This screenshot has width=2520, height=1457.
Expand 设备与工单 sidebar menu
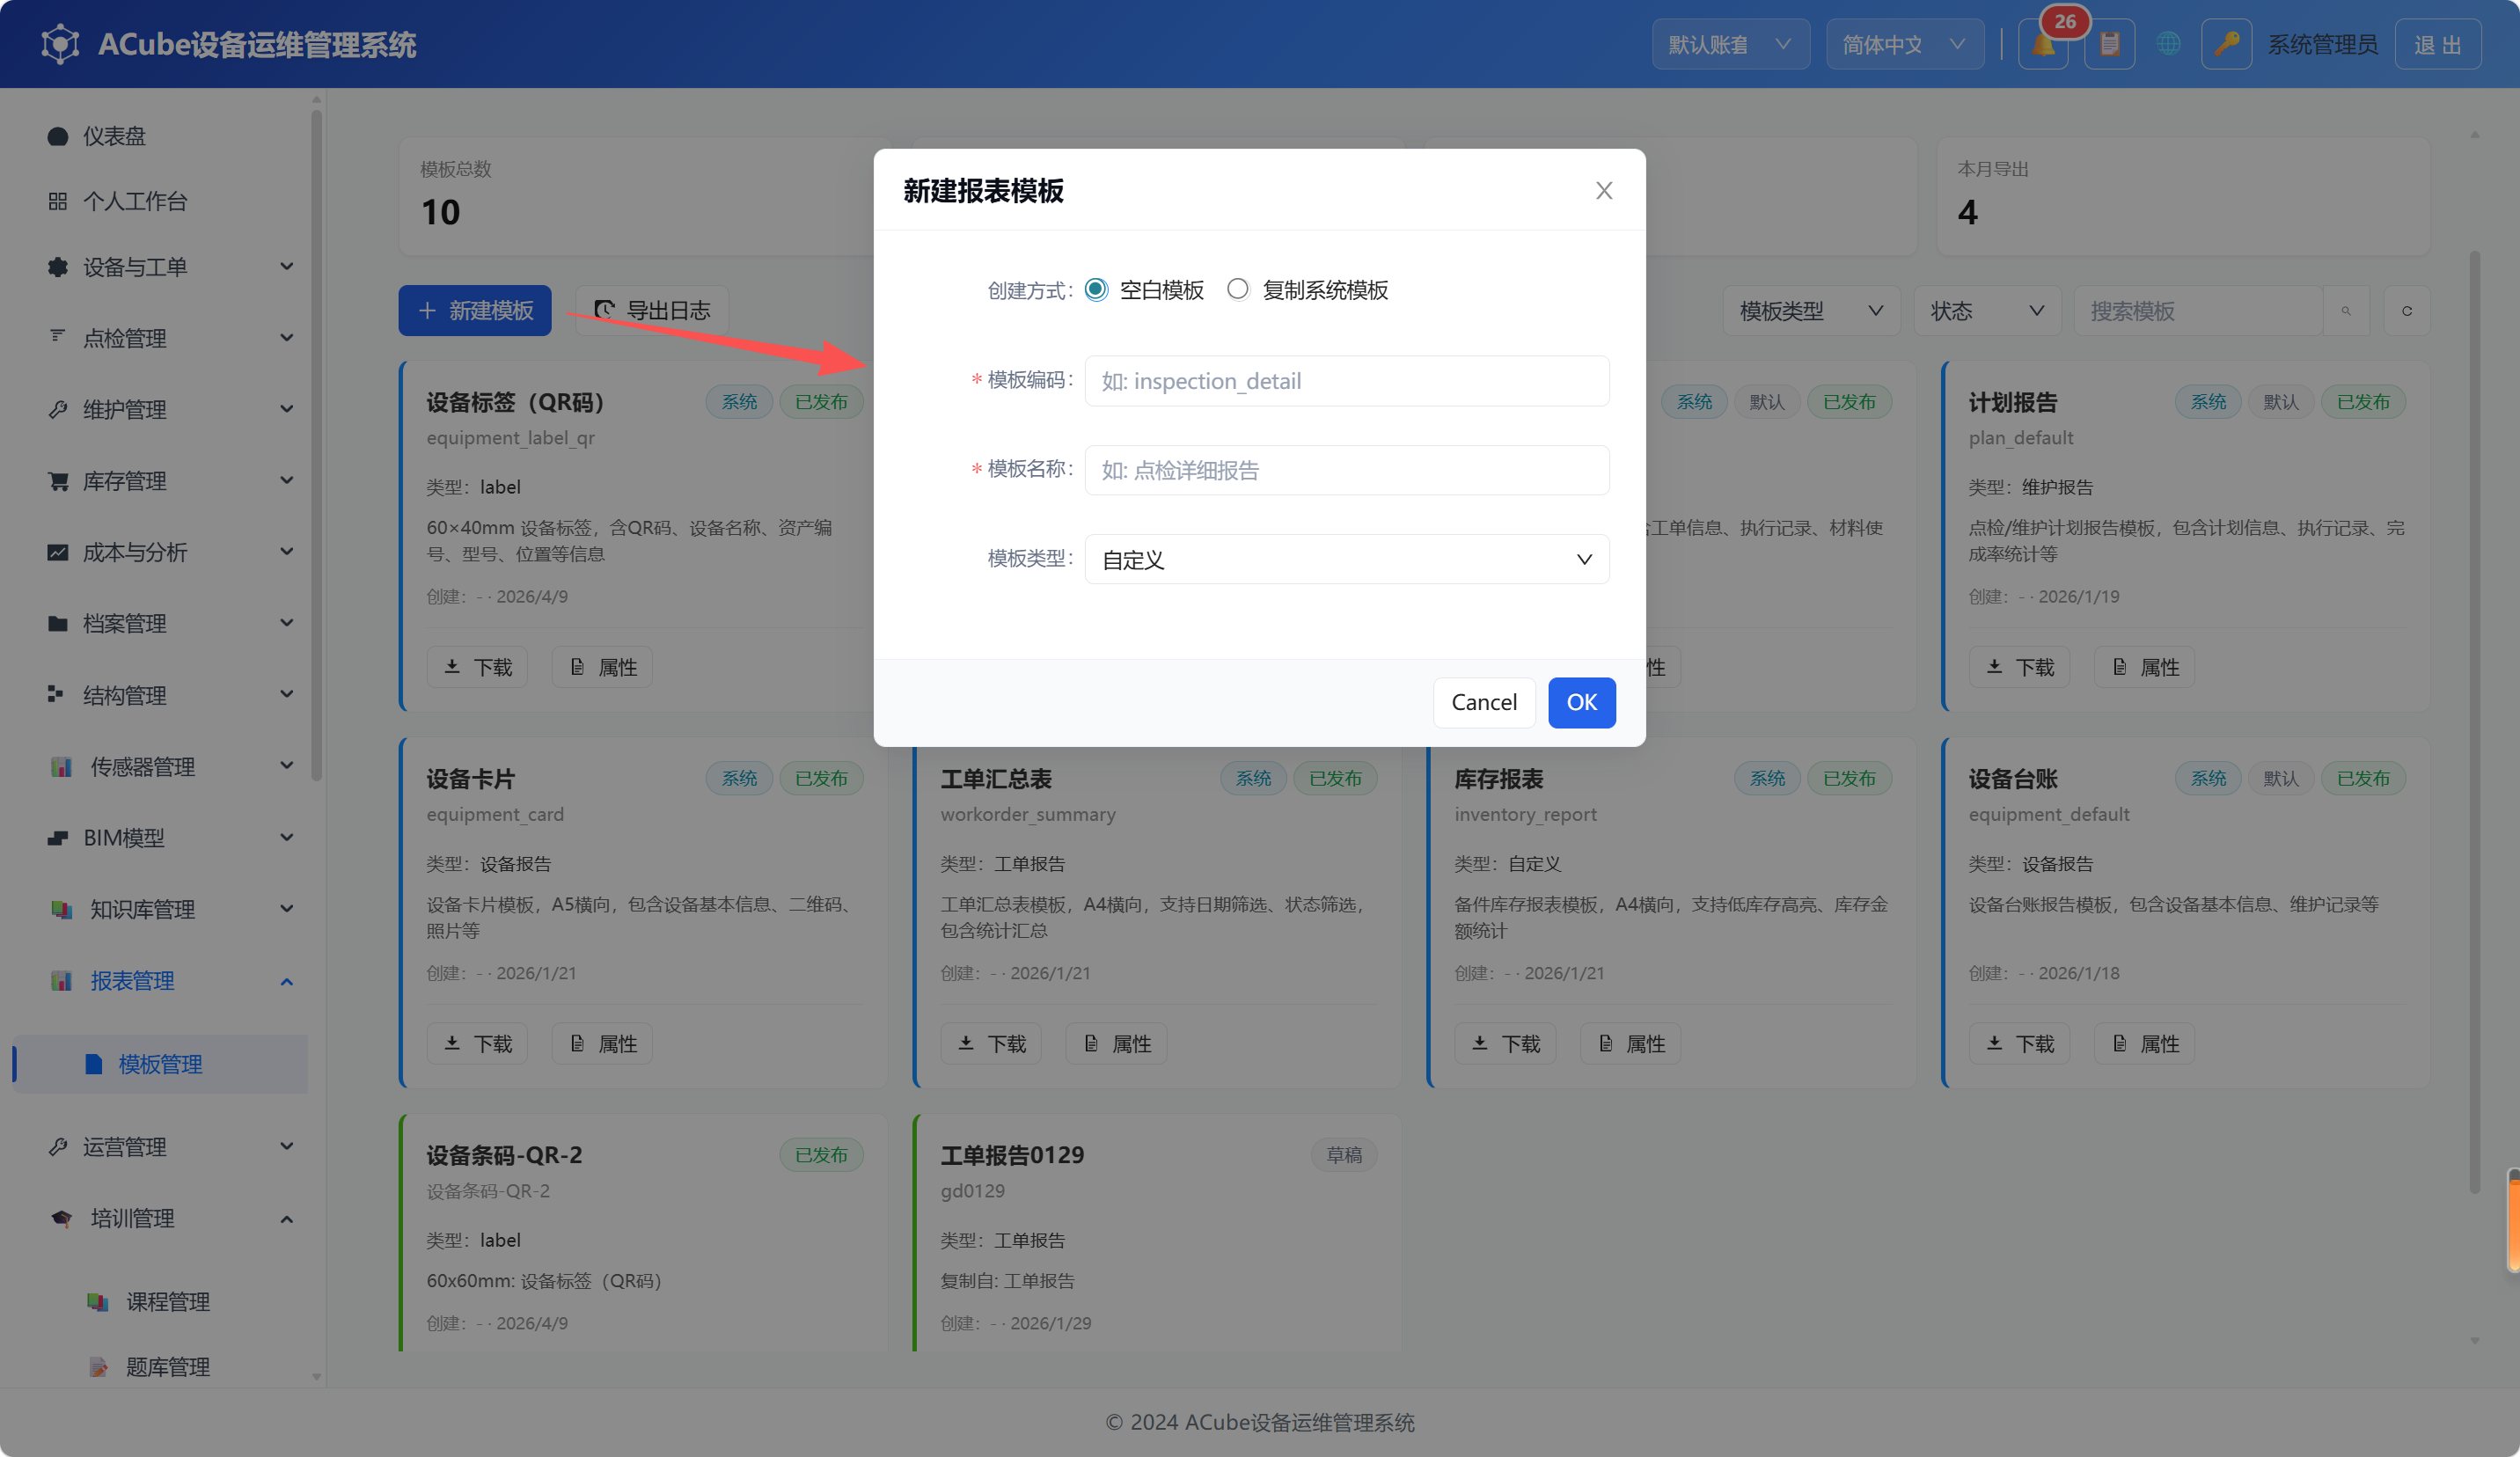click(170, 267)
